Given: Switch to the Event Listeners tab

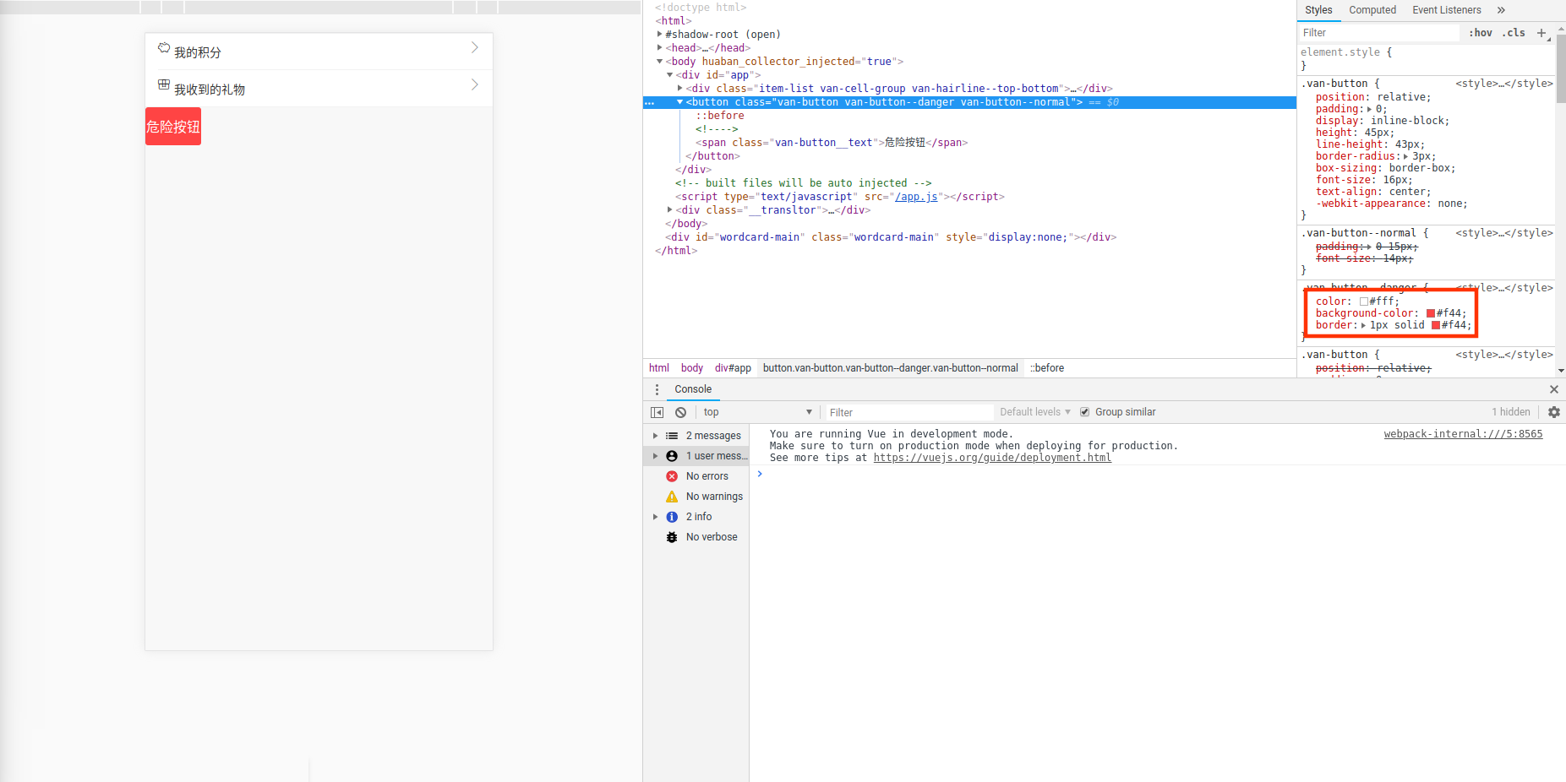Looking at the screenshot, I should click(x=1446, y=9).
